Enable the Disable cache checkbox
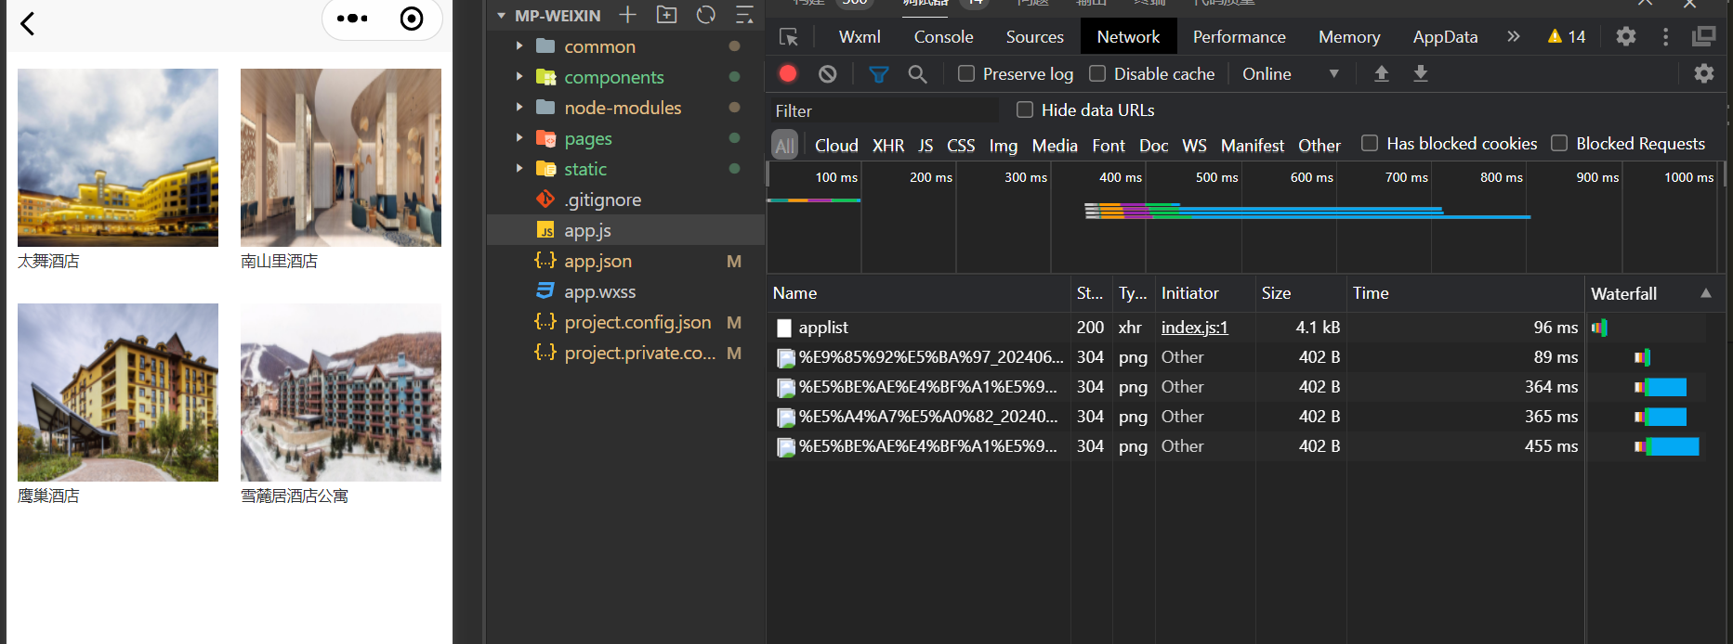Image resolution: width=1733 pixels, height=644 pixels. point(1097,73)
